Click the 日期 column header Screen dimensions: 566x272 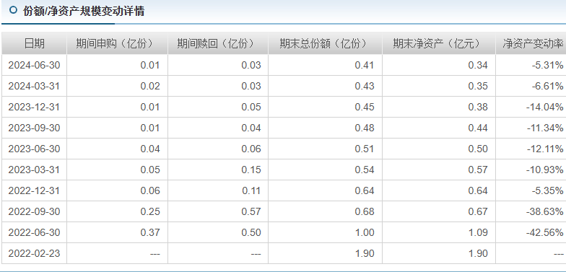point(35,43)
